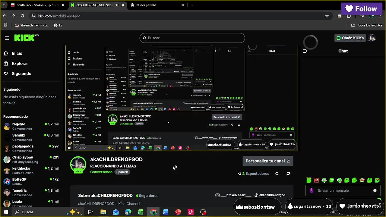This screenshot has width=386, height=217.
Task: Open the Kick hamburger sidebar menu
Action: [7, 38]
